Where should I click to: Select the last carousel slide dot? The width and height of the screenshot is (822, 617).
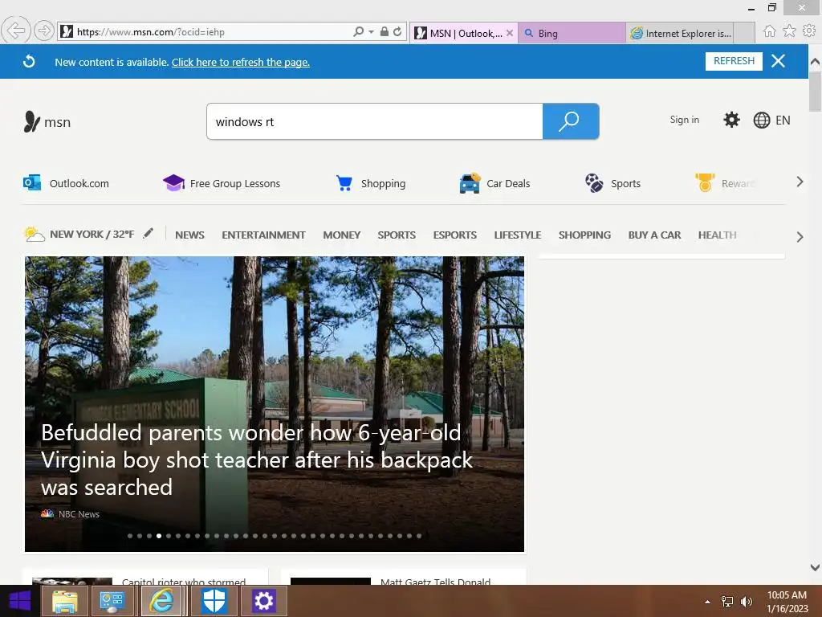coord(419,536)
